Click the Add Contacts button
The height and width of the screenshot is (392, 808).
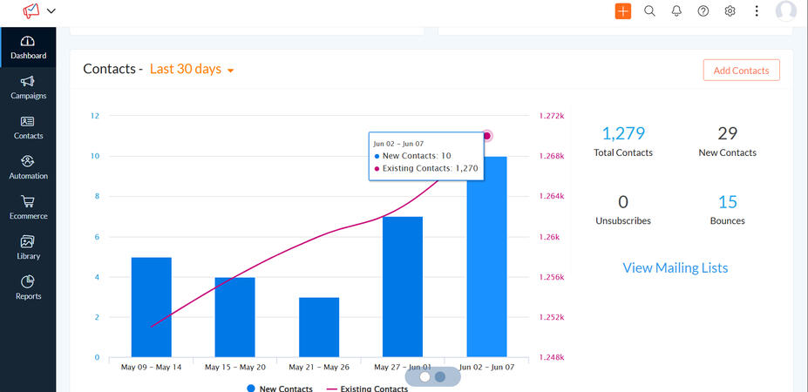741,71
